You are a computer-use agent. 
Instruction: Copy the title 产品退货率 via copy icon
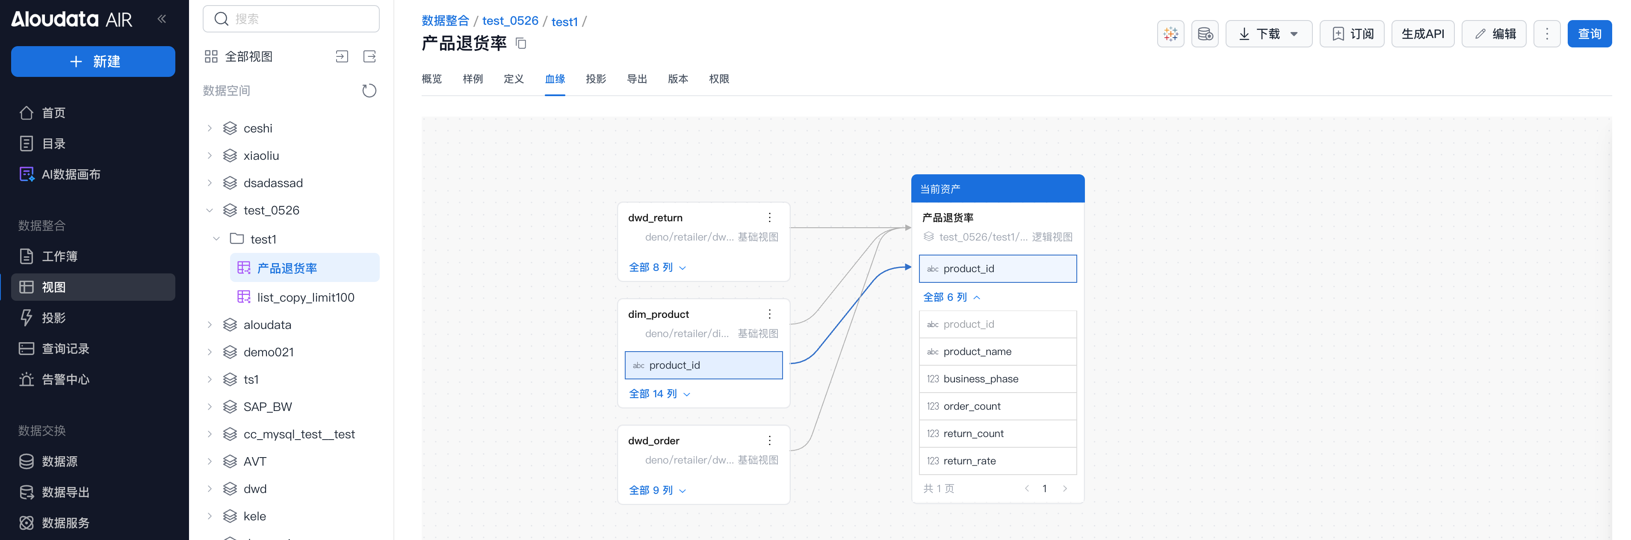pyautogui.click(x=521, y=44)
